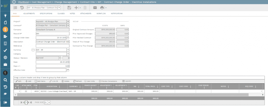Switch to the Main tab
The width and height of the screenshot is (268, 107).
point(15,14)
